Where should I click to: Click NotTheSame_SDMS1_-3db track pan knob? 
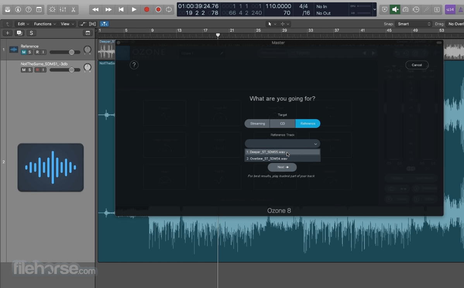pos(87,67)
